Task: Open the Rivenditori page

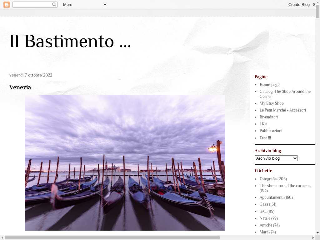Action: 269,117
